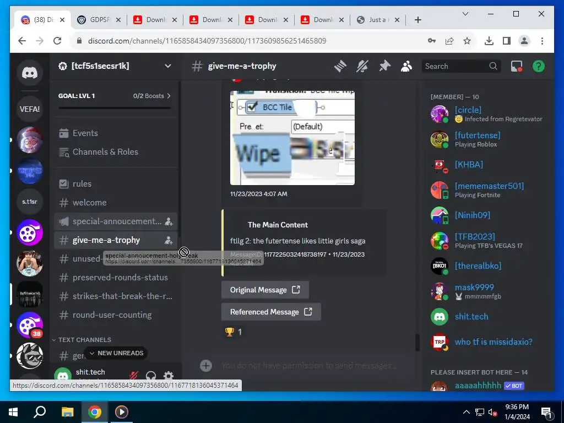Toggle deafen headphones icon

coord(151,376)
